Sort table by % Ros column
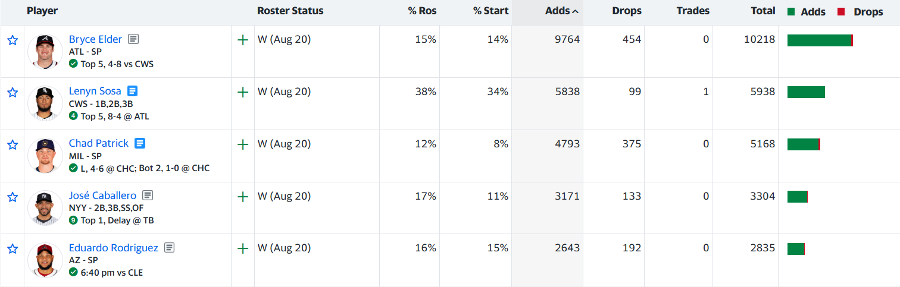Screen dimensions: 900x287 tap(421, 11)
